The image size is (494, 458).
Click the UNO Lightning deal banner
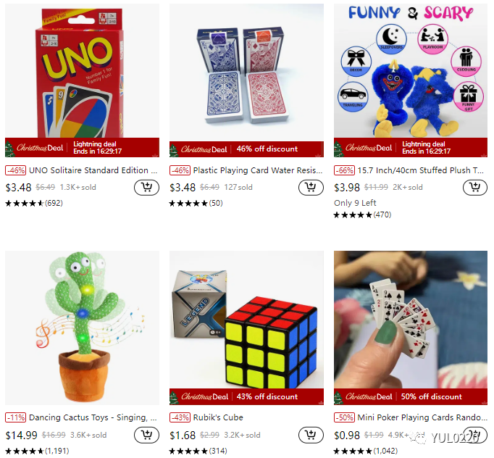[x=83, y=148]
